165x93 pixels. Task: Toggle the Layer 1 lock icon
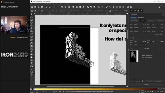click(x=63, y=92)
